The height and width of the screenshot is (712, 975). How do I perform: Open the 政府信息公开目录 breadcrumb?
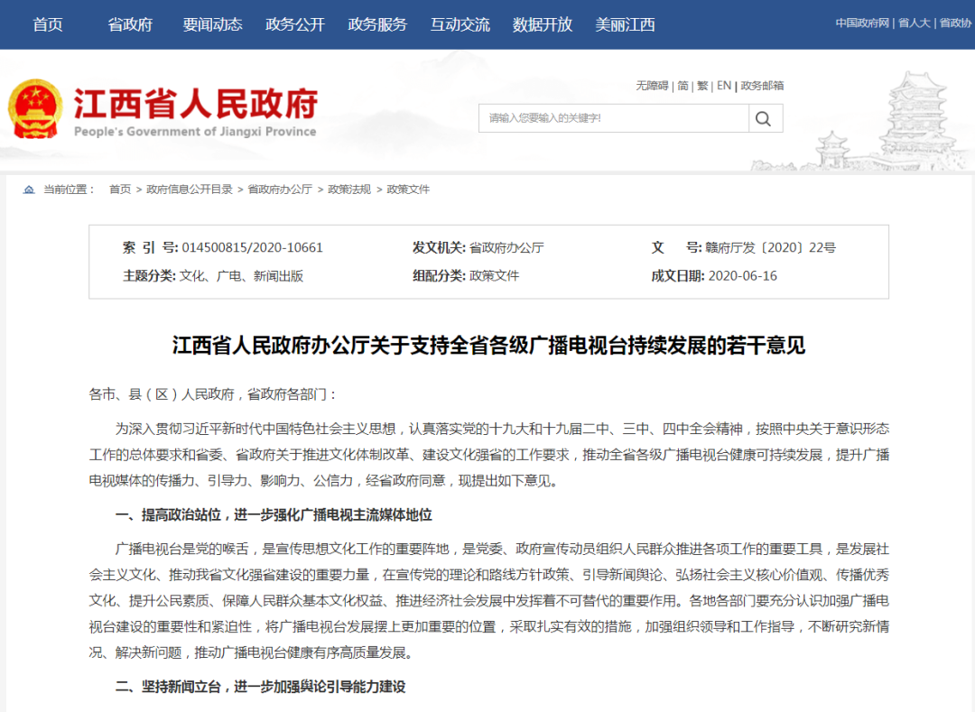[x=190, y=190]
